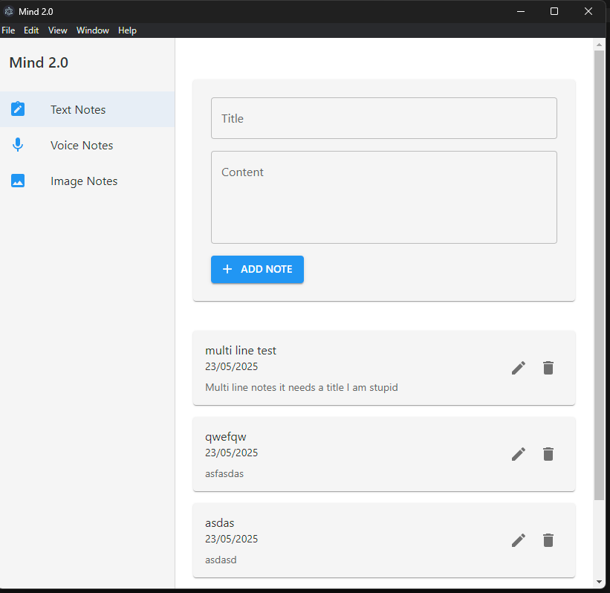Screen dimensions: 610x593
Task: Edit the 'multi line test' note
Action: 519,368
